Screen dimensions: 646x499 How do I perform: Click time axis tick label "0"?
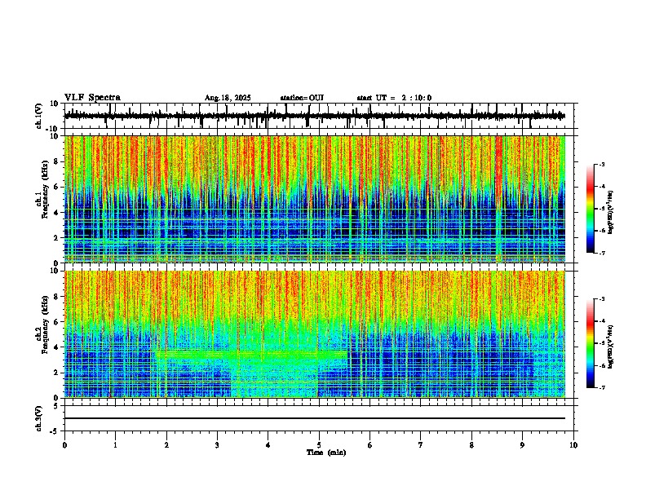coord(64,445)
